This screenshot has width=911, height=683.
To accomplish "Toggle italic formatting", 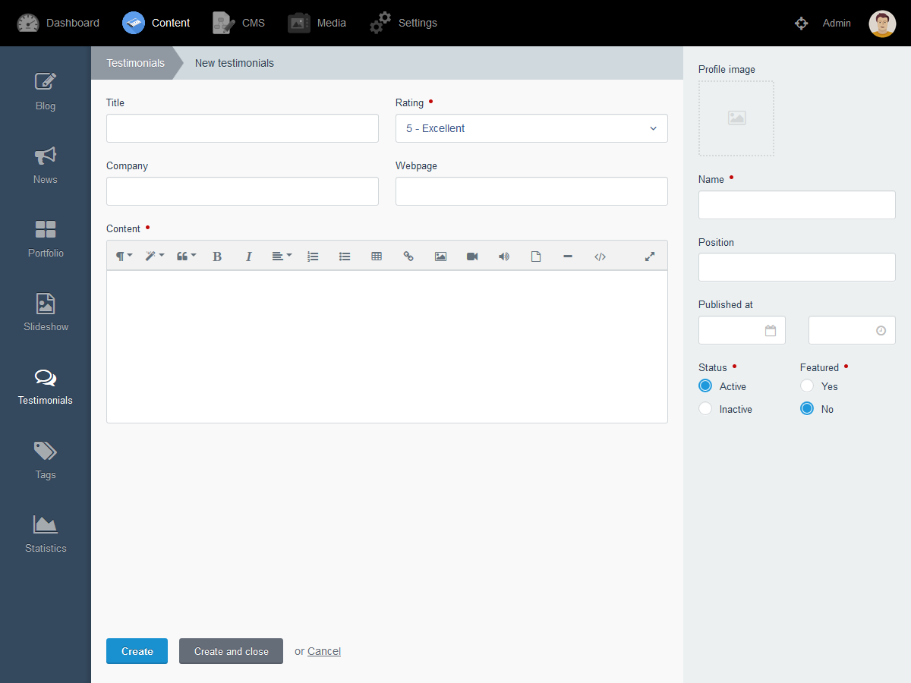I will [248, 257].
